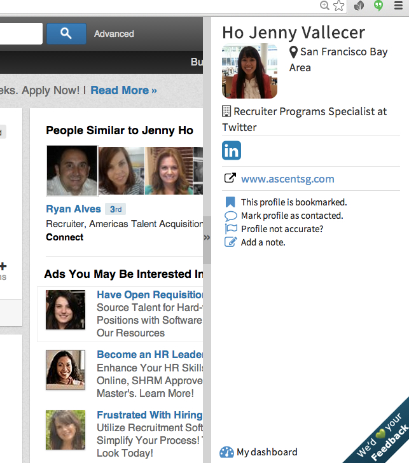Click the browser bookmark star icon

(339, 6)
